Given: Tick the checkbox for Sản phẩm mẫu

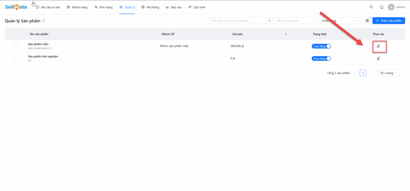Looking at the screenshot, I should click(16, 46).
